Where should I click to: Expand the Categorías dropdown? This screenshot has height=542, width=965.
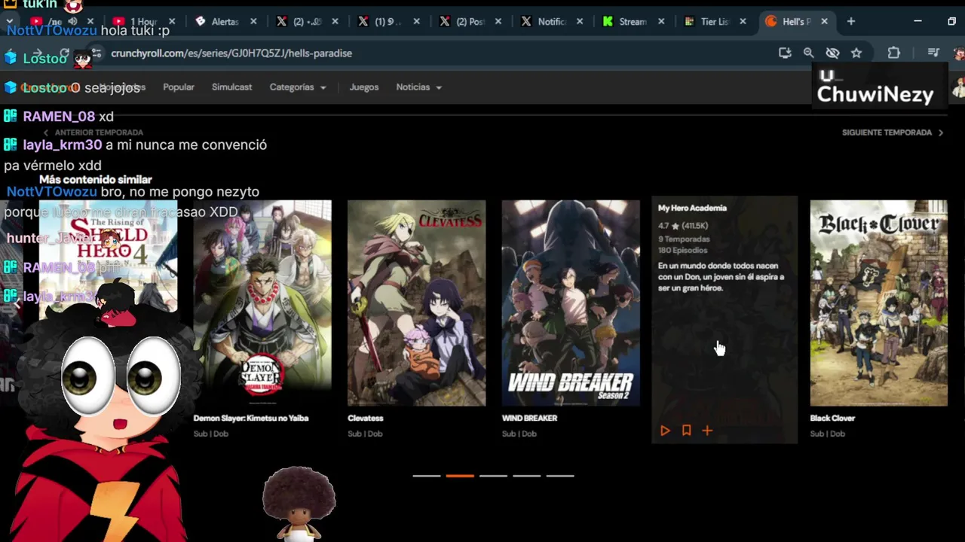[298, 87]
